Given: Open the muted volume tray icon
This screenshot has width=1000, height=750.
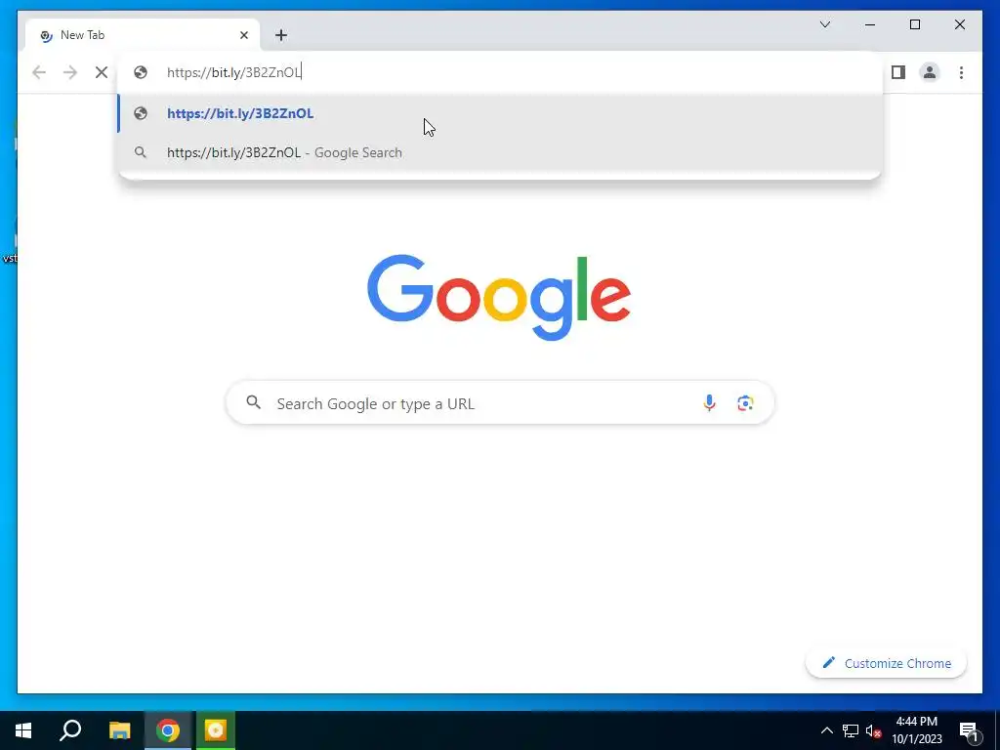Looking at the screenshot, I should tap(874, 730).
